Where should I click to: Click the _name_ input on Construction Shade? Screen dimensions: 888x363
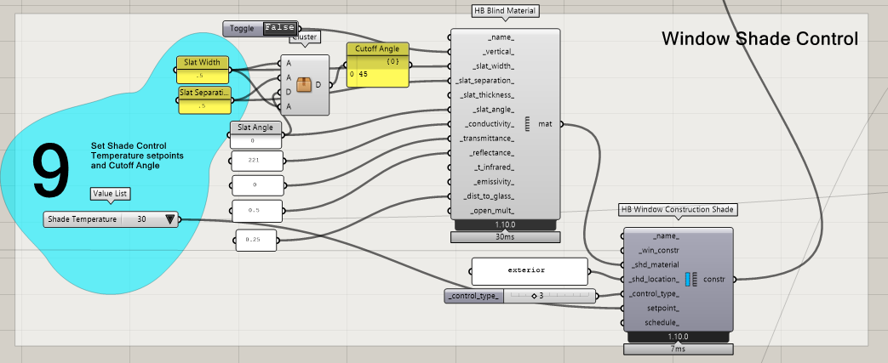click(666, 235)
